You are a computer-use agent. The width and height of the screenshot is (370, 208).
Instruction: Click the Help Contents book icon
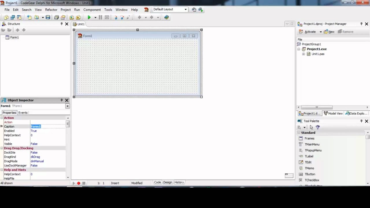166,17
